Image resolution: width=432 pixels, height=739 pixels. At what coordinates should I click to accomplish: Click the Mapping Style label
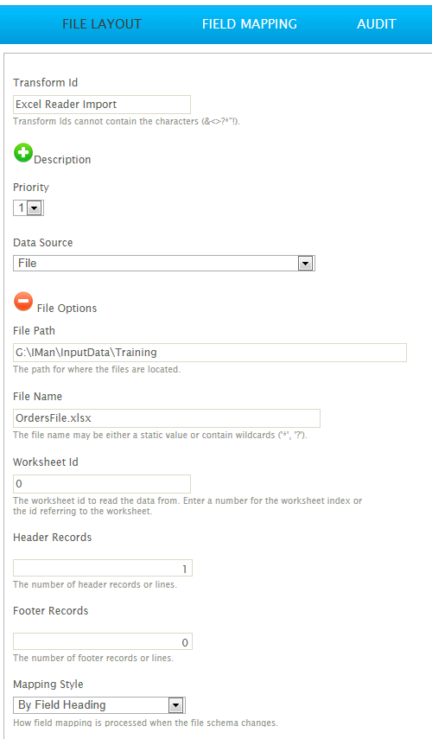[48, 685]
